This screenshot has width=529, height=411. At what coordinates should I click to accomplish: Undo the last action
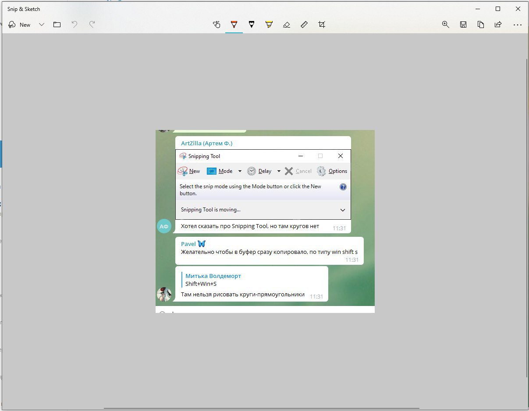[75, 25]
